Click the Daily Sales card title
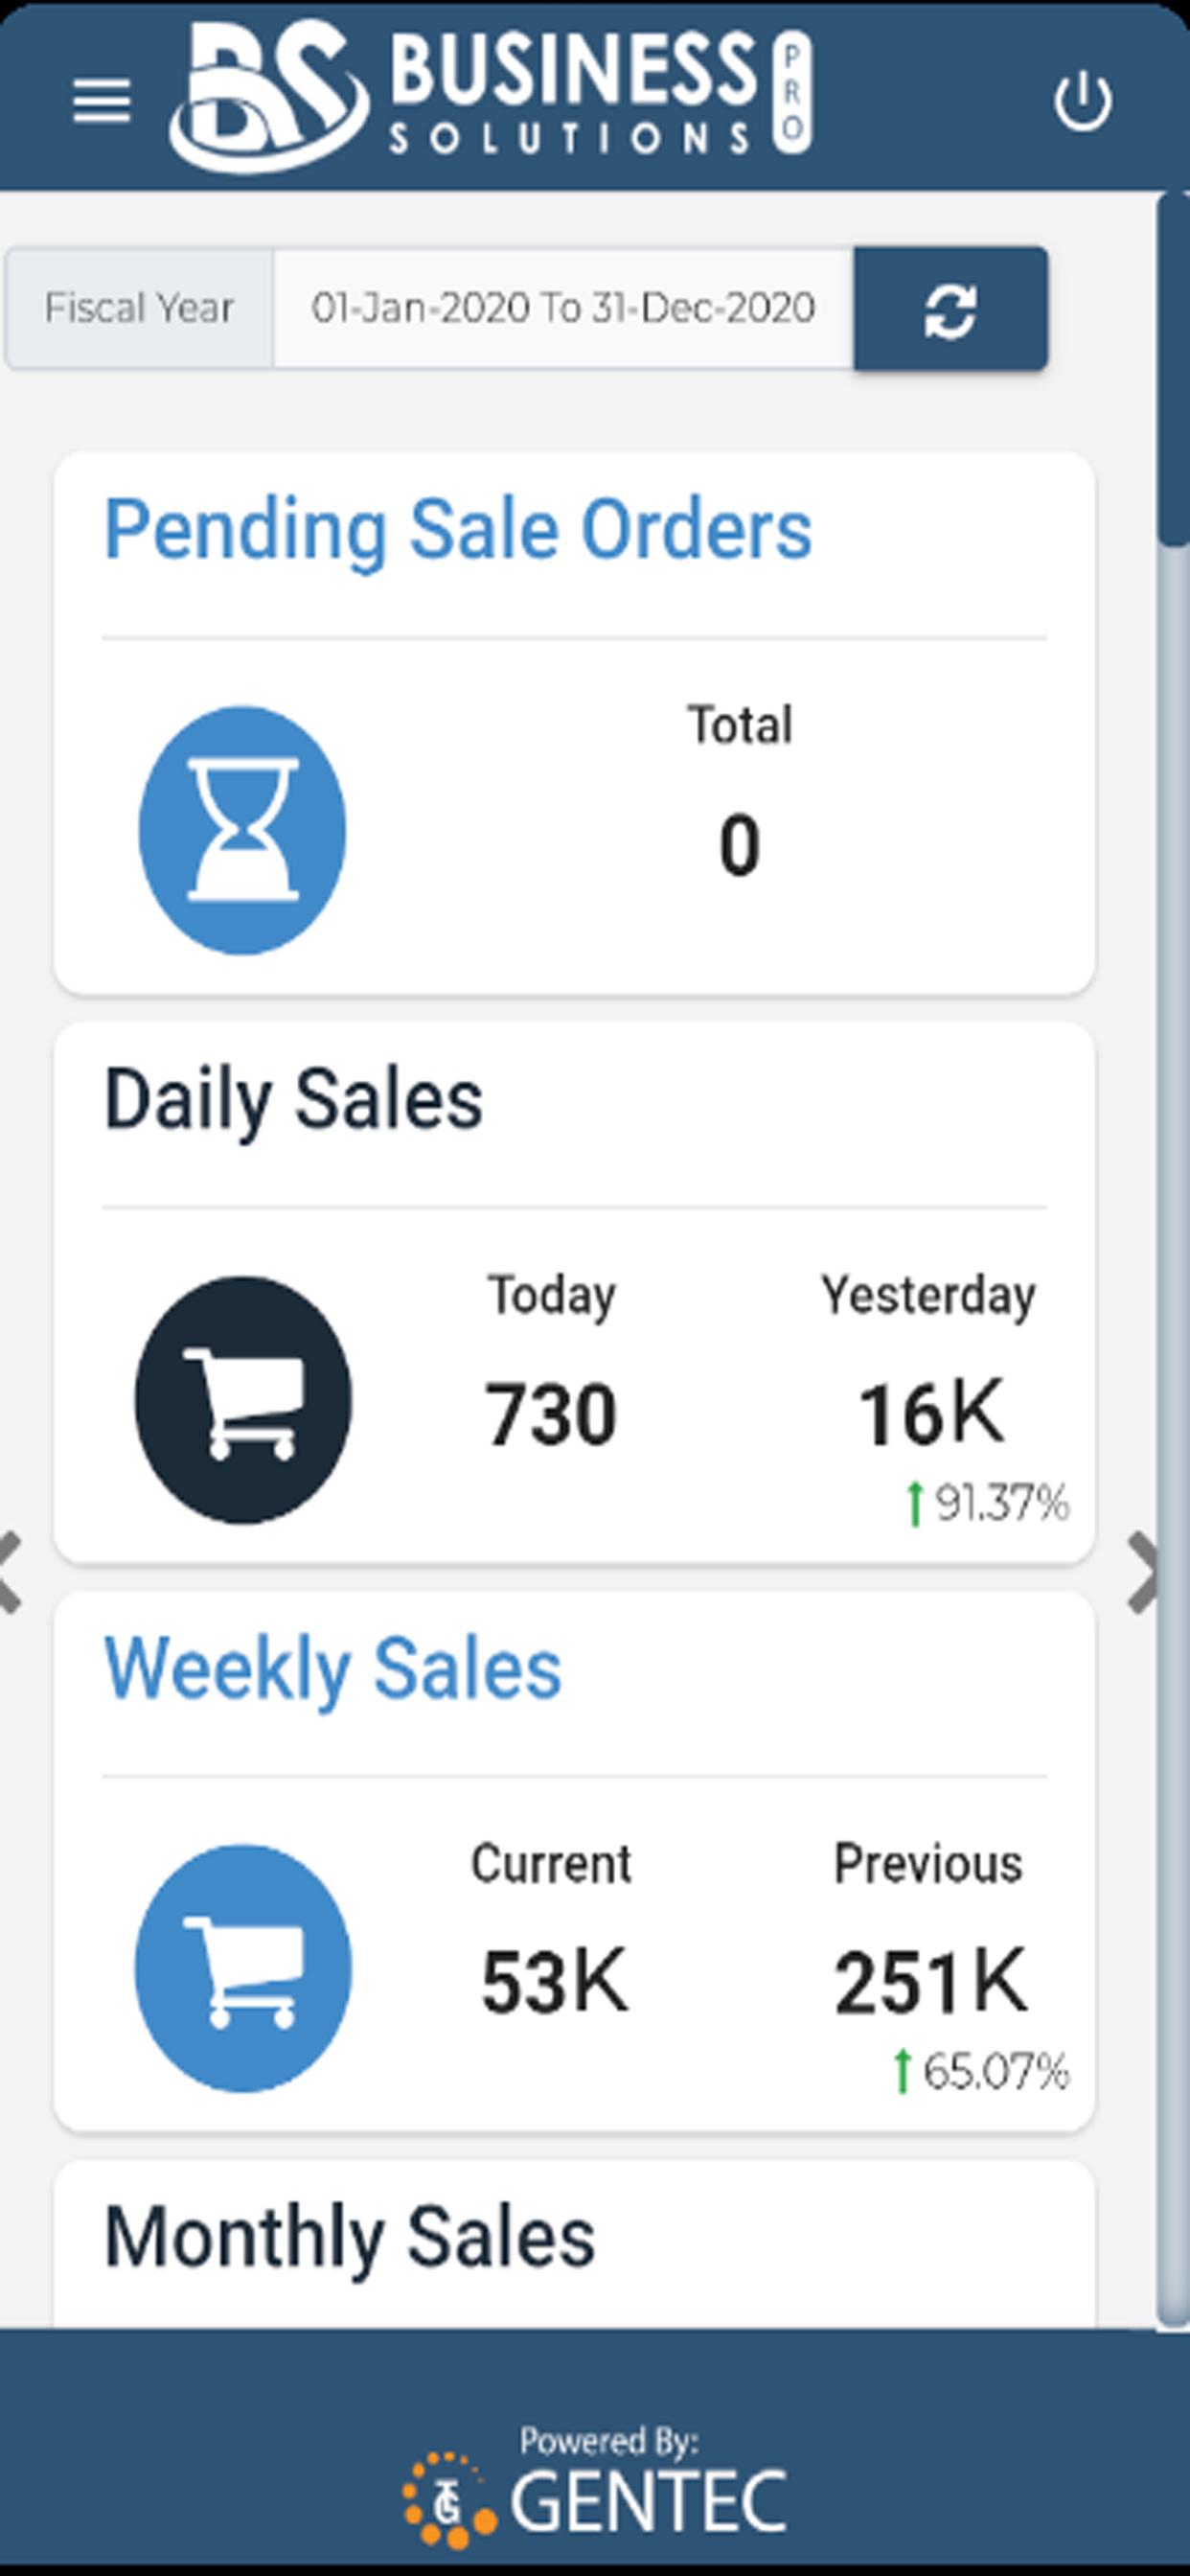This screenshot has width=1190, height=2576. (x=294, y=1099)
